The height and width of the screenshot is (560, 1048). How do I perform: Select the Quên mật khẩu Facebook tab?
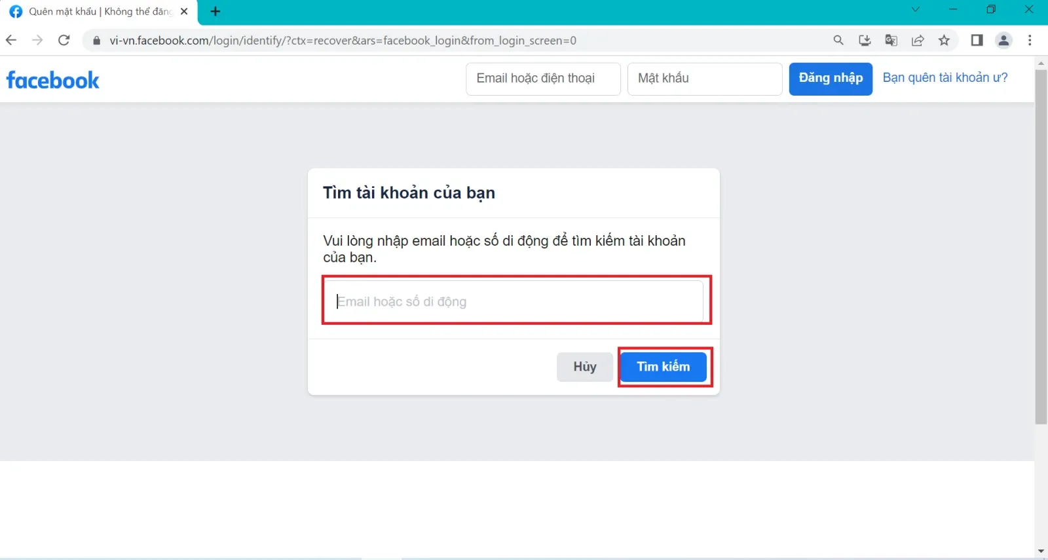tap(98, 12)
